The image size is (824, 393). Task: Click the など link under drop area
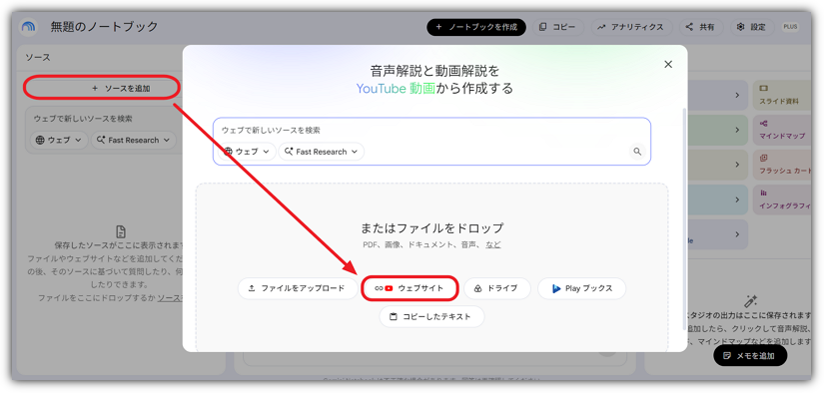pos(493,244)
